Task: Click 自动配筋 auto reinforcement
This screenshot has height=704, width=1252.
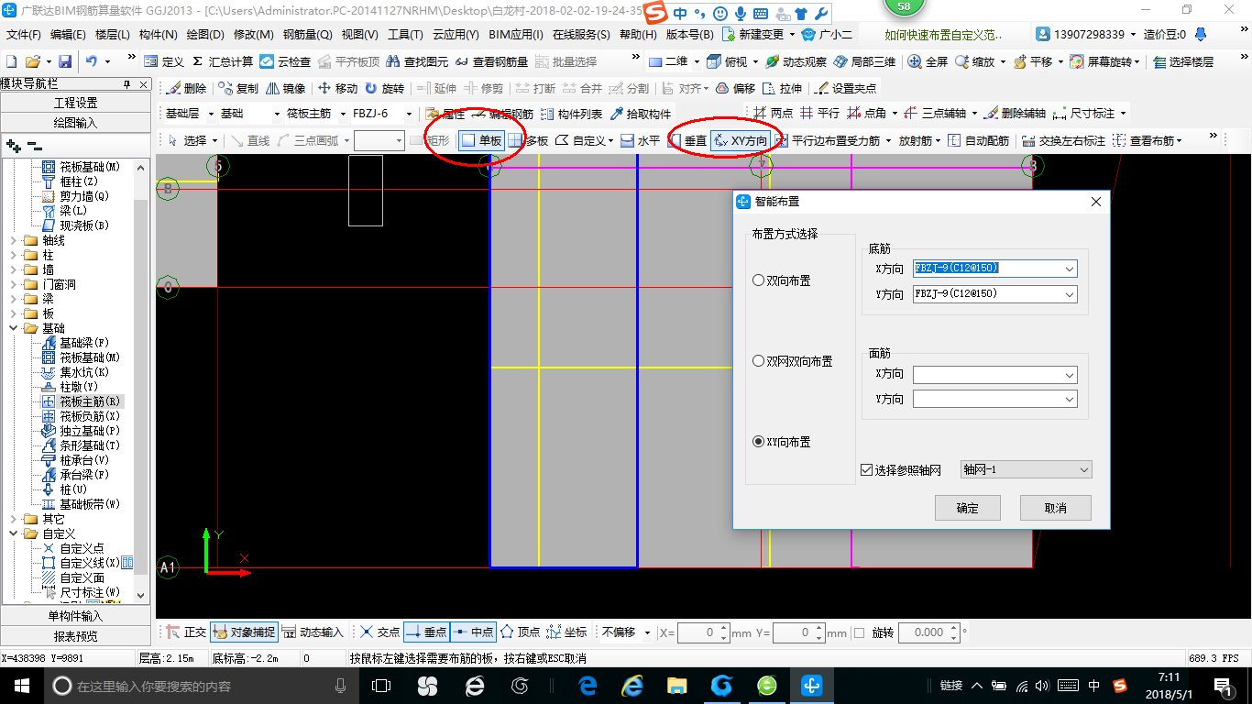Action: pos(978,140)
